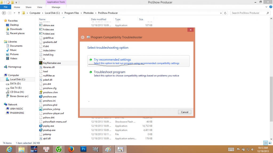
Task: Switch to large icons view layout
Action: click(270, 143)
